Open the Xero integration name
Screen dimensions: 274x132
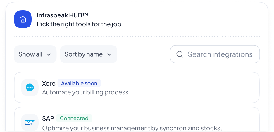click(x=49, y=84)
